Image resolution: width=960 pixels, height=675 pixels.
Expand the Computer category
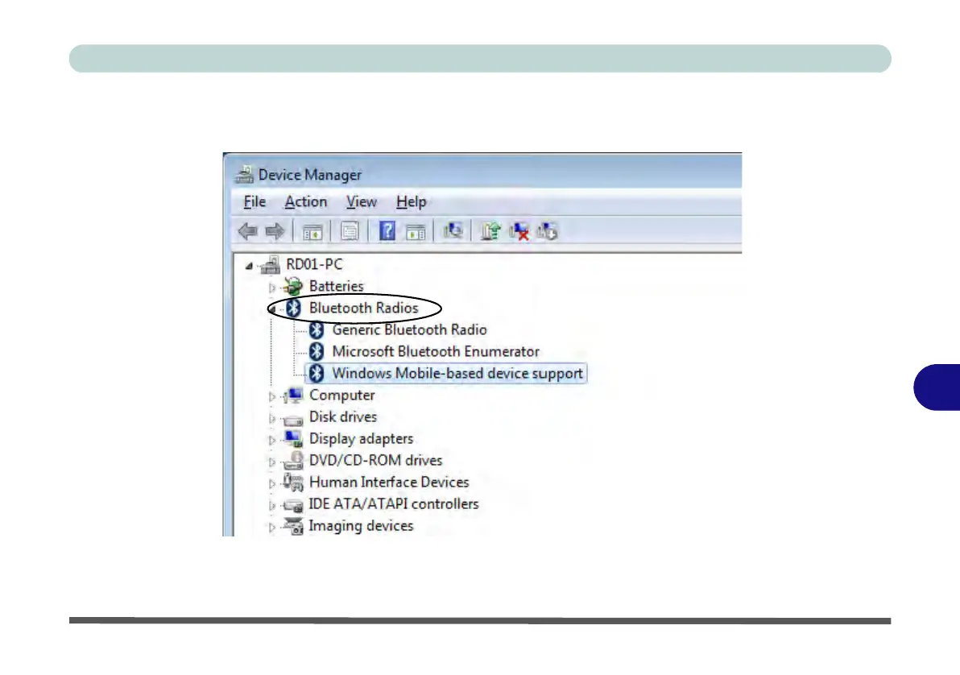tap(272, 396)
